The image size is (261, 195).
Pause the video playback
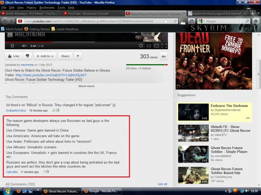coord(13,46)
